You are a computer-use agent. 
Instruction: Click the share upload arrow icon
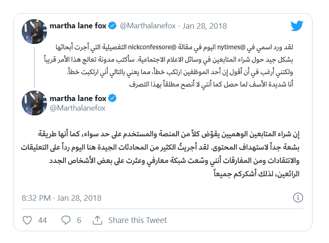tap(97, 220)
